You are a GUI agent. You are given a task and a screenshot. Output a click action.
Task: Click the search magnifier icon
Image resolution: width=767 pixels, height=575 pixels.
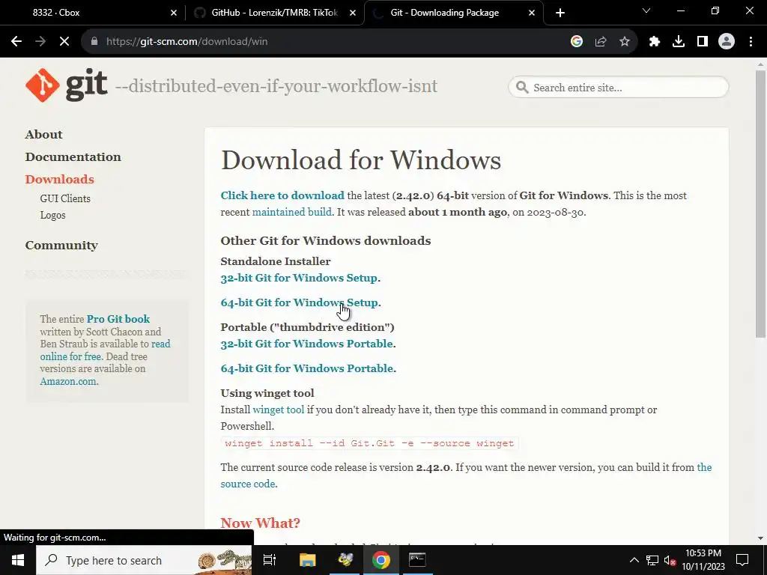522,88
